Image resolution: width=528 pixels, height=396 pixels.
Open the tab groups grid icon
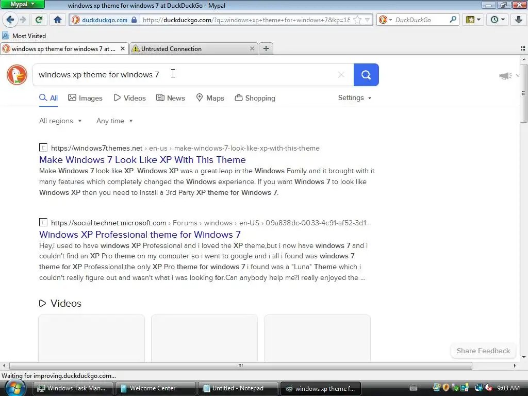[x=523, y=48]
